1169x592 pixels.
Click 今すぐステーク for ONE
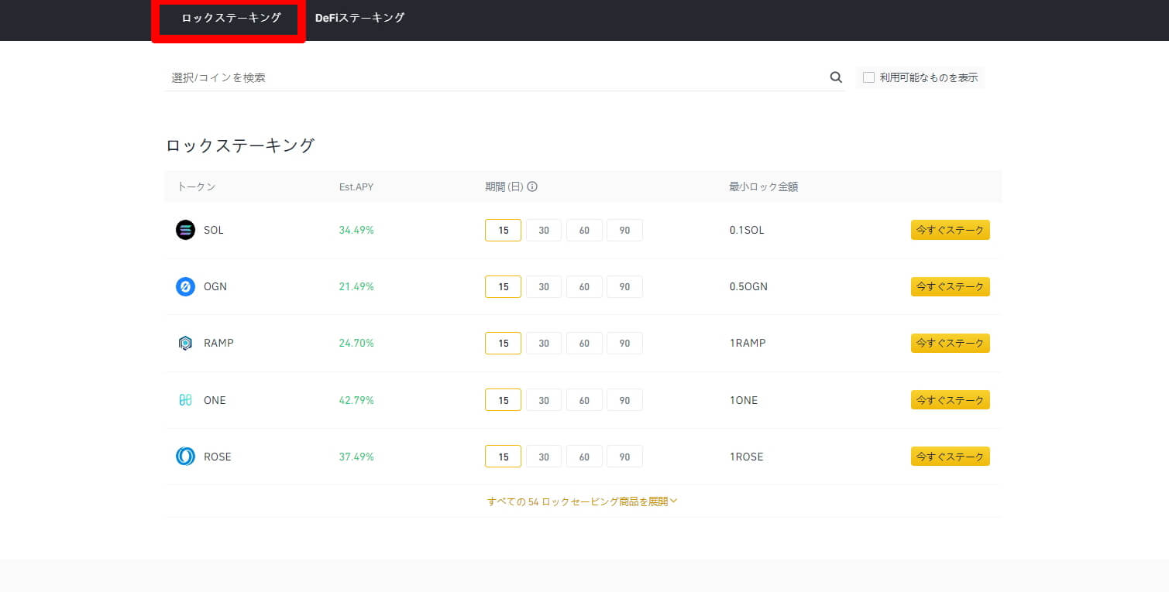(x=950, y=400)
